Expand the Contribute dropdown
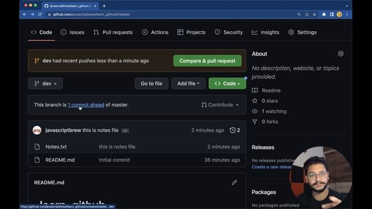The height and width of the screenshot is (209, 372). click(220, 105)
